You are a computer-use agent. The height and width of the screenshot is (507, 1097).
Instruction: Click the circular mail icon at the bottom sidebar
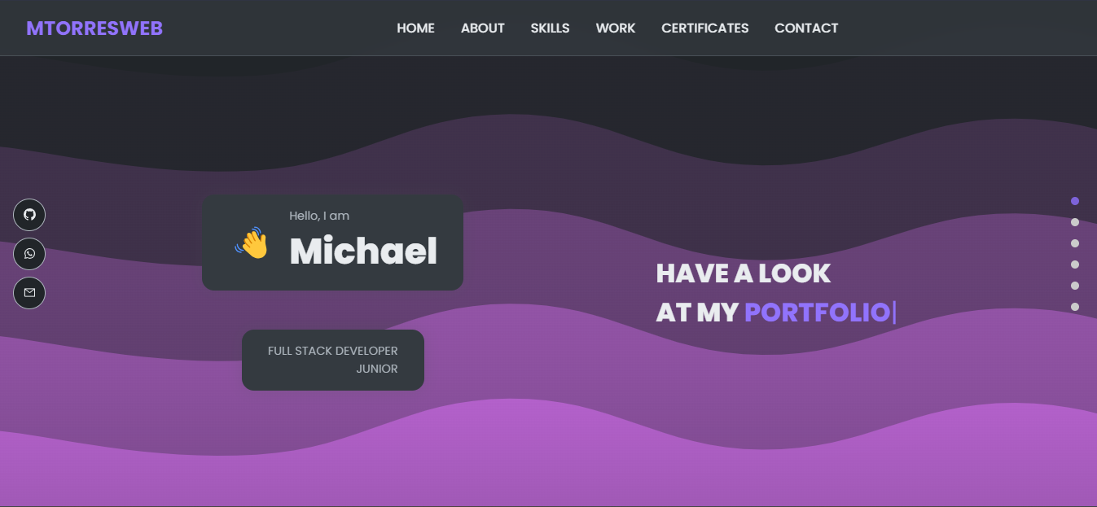pos(29,292)
